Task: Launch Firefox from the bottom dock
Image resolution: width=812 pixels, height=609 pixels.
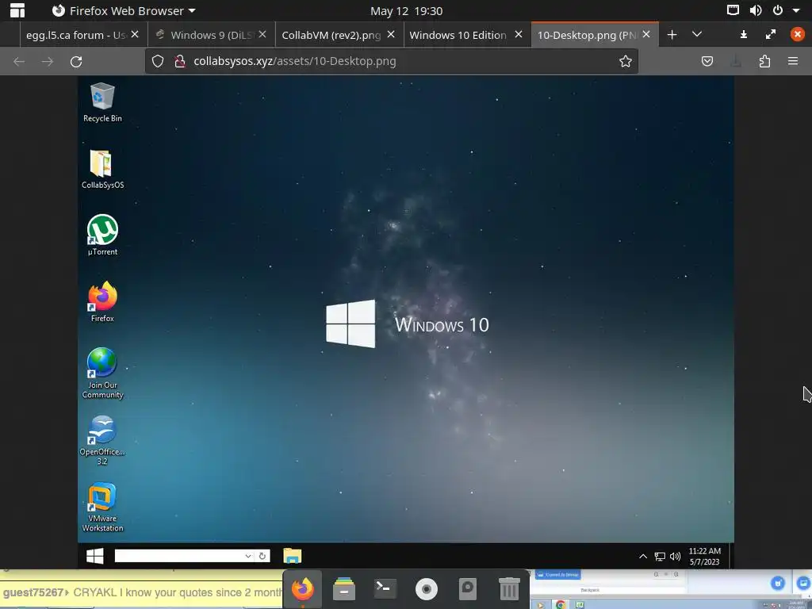Action: pos(303,589)
